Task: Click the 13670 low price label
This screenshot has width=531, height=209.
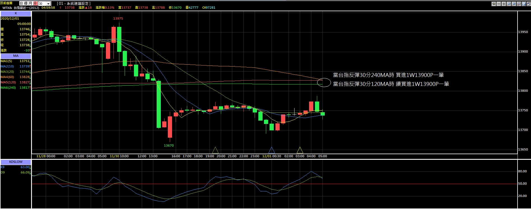Action: 169,145
